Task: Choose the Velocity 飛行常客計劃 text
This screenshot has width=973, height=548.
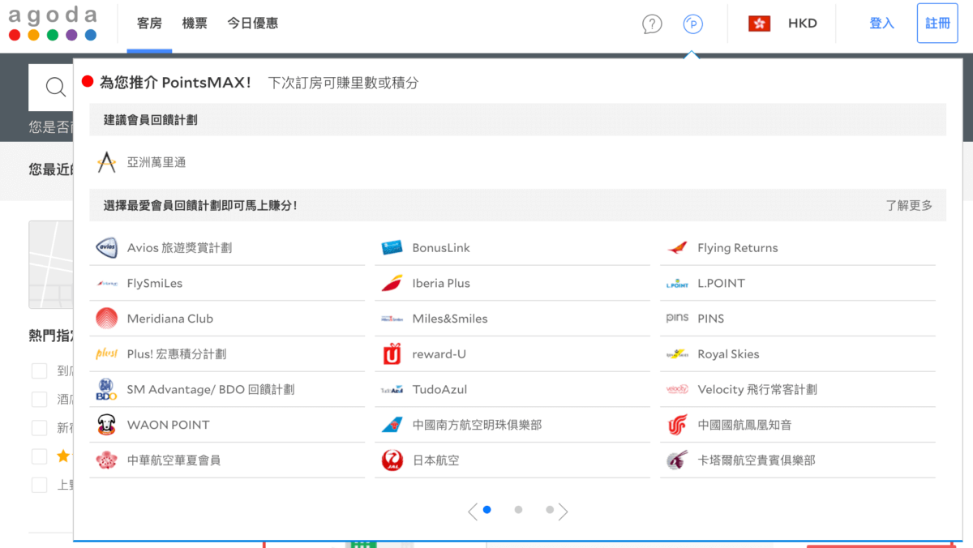Action: click(757, 390)
